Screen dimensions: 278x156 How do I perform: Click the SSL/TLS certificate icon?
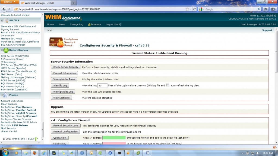click(6, 21)
